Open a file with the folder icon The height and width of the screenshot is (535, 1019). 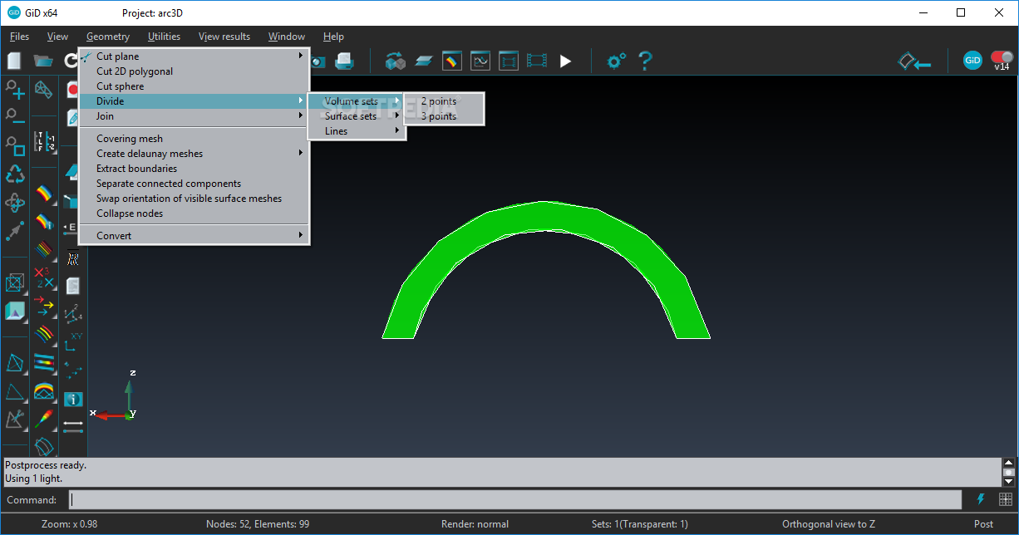[x=43, y=61]
